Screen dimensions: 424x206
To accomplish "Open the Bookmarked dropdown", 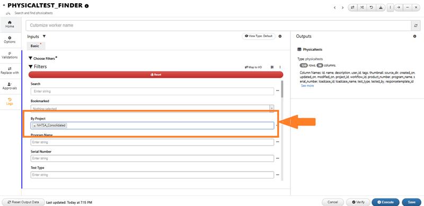I will [x=152, y=109].
